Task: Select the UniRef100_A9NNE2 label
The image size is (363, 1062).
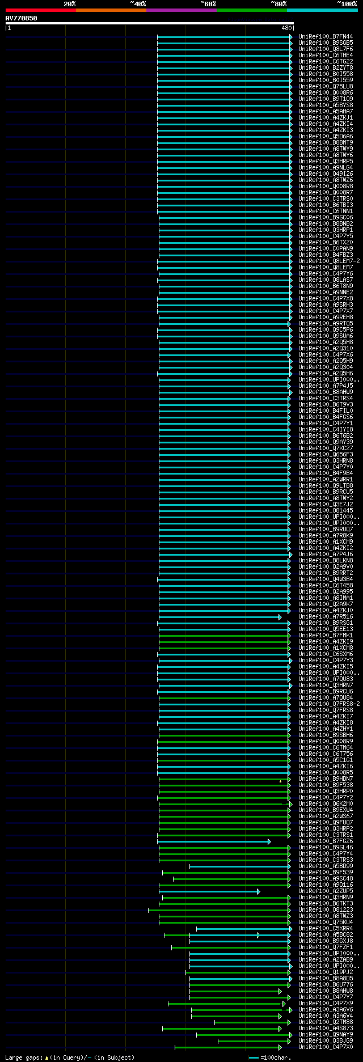Action: tap(326, 293)
